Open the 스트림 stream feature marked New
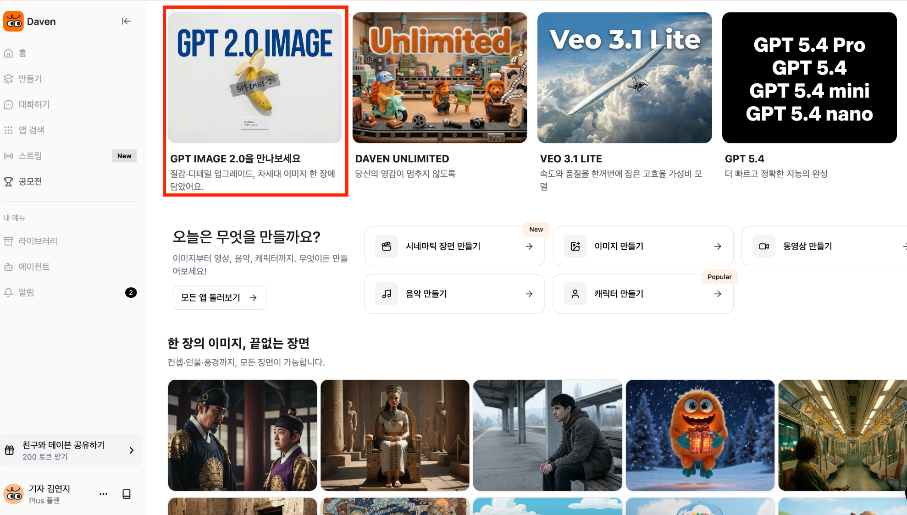This screenshot has width=907, height=515. point(29,155)
